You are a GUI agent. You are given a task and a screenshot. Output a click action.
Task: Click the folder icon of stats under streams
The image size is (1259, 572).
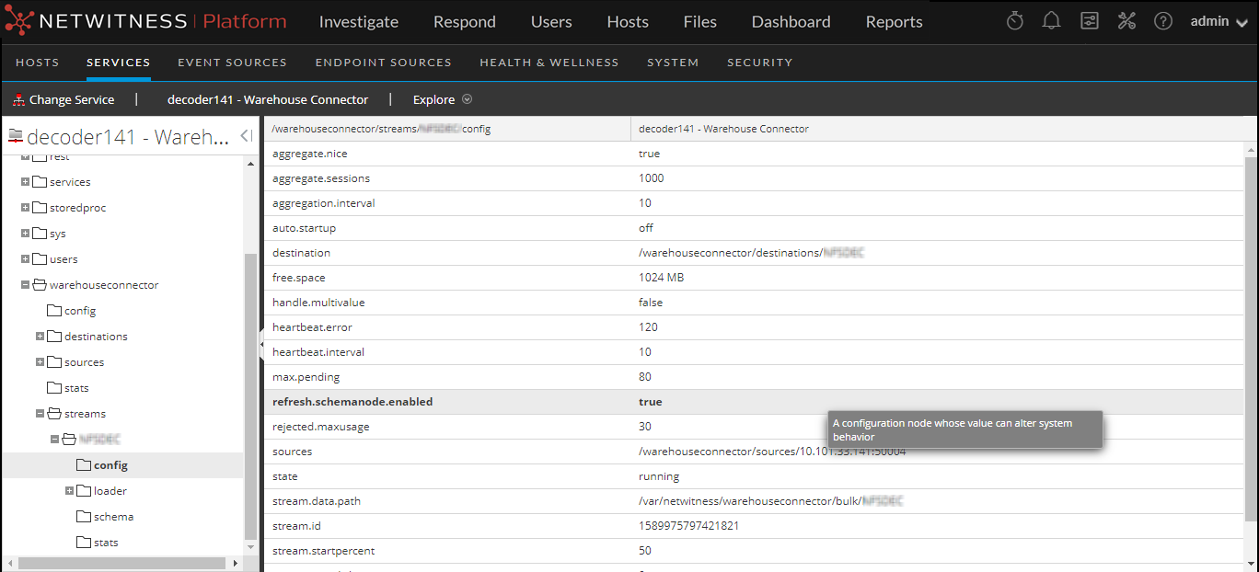tap(84, 543)
